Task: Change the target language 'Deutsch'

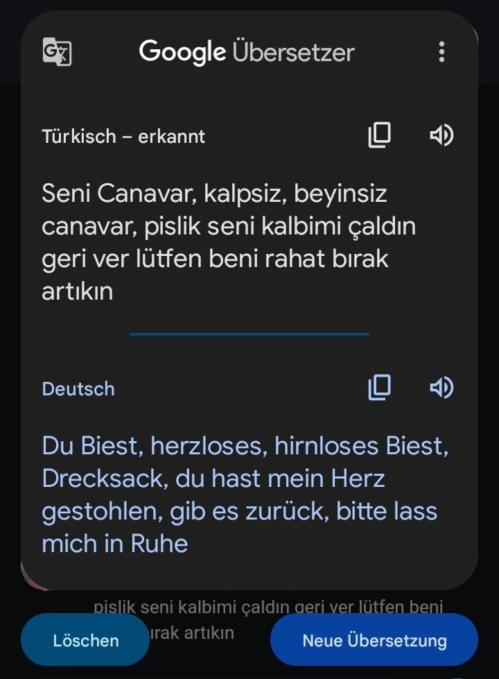Action: coord(78,389)
